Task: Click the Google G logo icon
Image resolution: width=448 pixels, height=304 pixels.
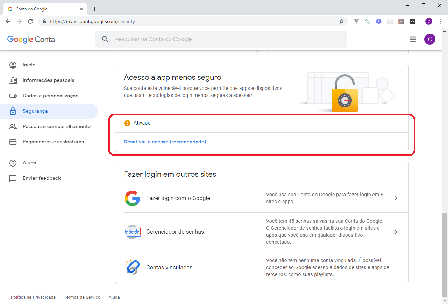Action: [x=132, y=198]
